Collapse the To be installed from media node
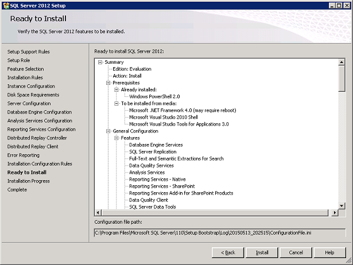 click(117, 103)
